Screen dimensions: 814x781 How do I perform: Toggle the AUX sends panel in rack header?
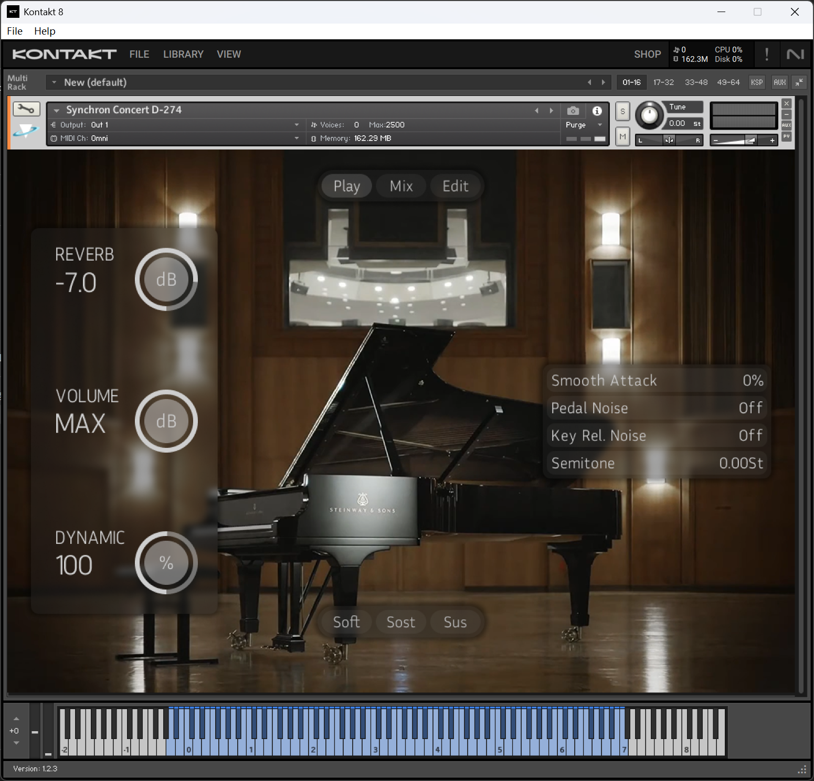779,82
